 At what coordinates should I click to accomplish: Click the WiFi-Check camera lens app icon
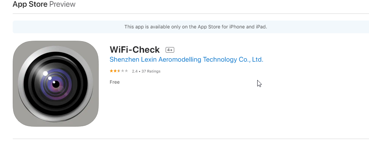coord(56,84)
